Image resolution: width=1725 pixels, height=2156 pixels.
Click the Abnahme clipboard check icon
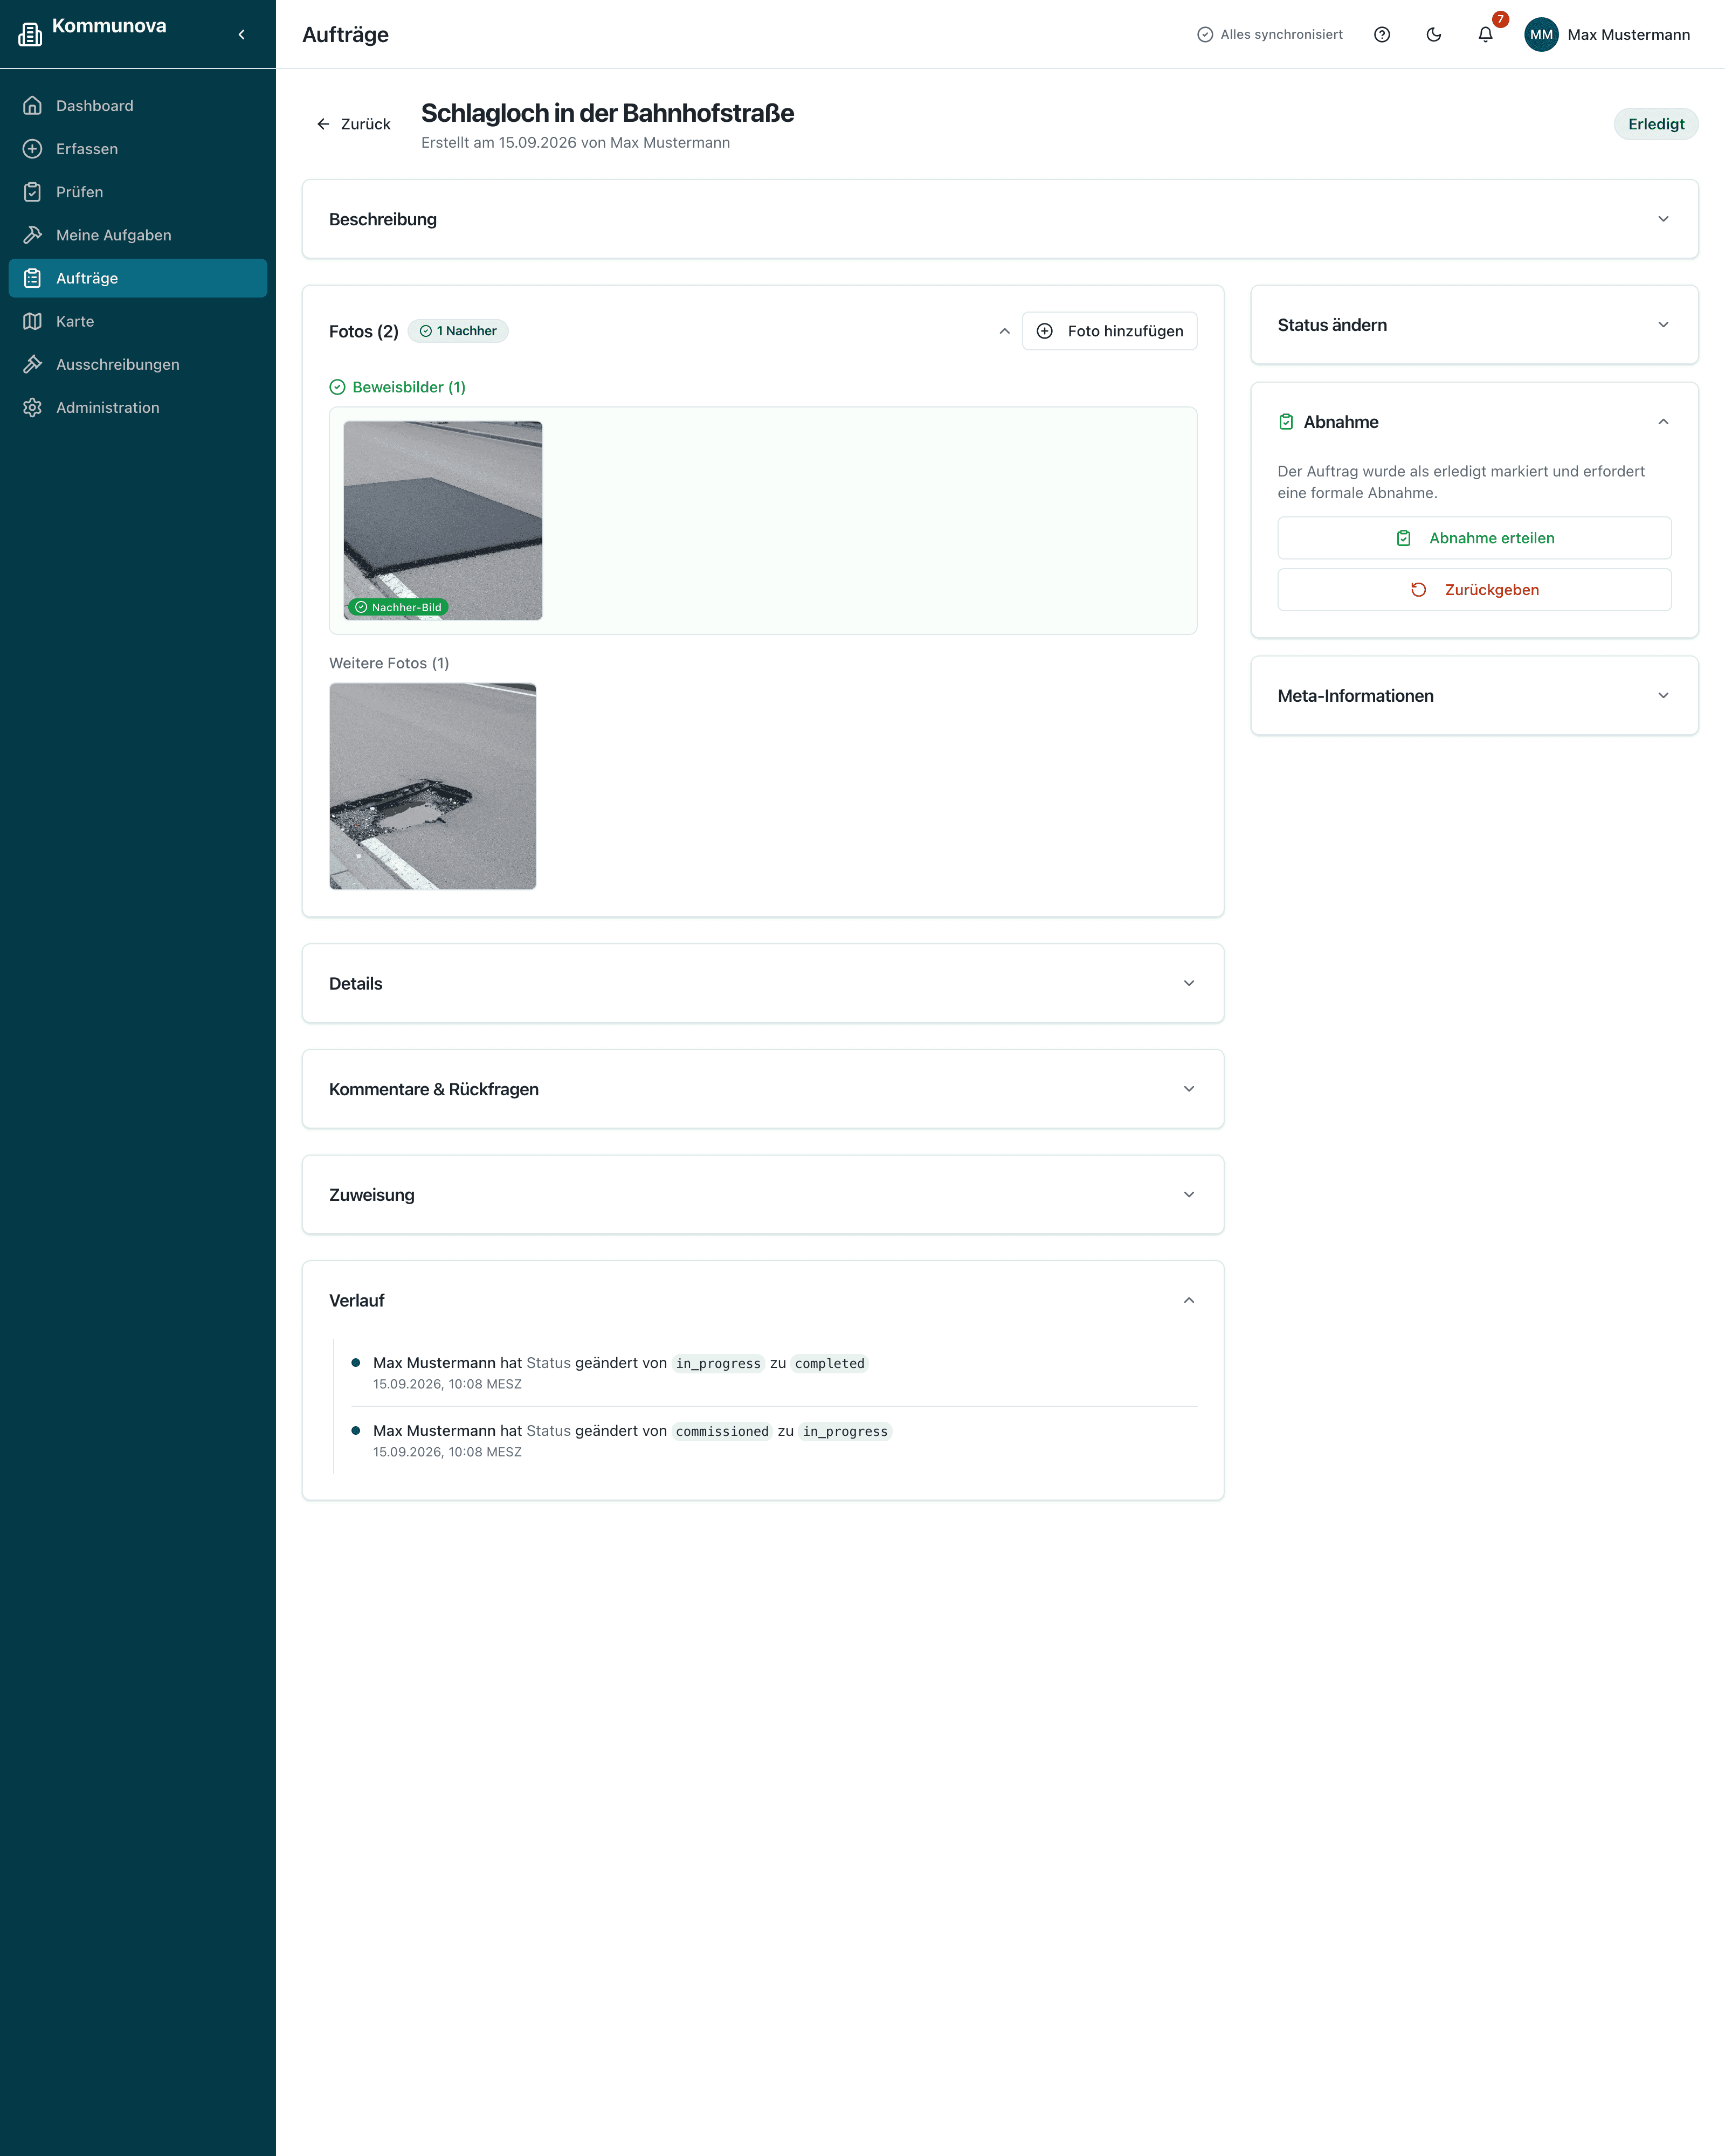[1286, 422]
